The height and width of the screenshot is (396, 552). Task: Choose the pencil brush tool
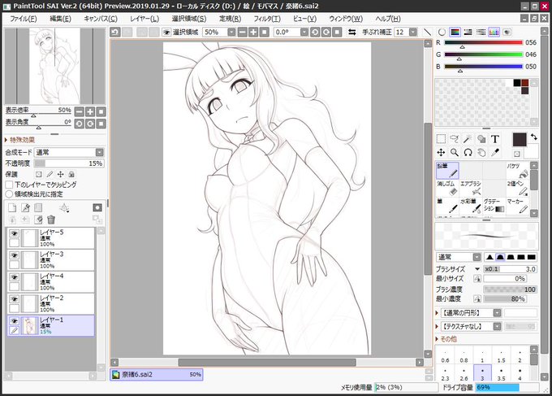447,170
